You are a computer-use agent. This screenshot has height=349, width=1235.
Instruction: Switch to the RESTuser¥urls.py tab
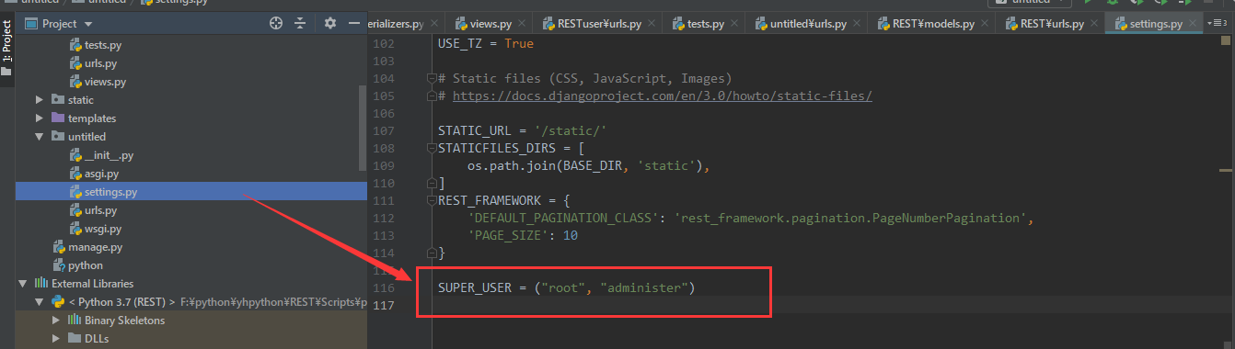coord(598,24)
